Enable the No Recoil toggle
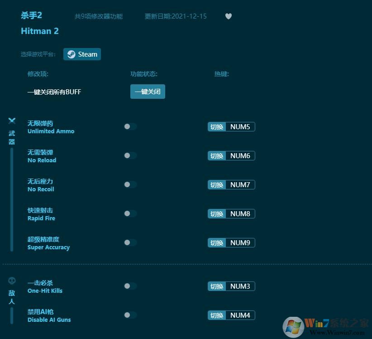Viewport: 372px width, 339px height. point(130,184)
